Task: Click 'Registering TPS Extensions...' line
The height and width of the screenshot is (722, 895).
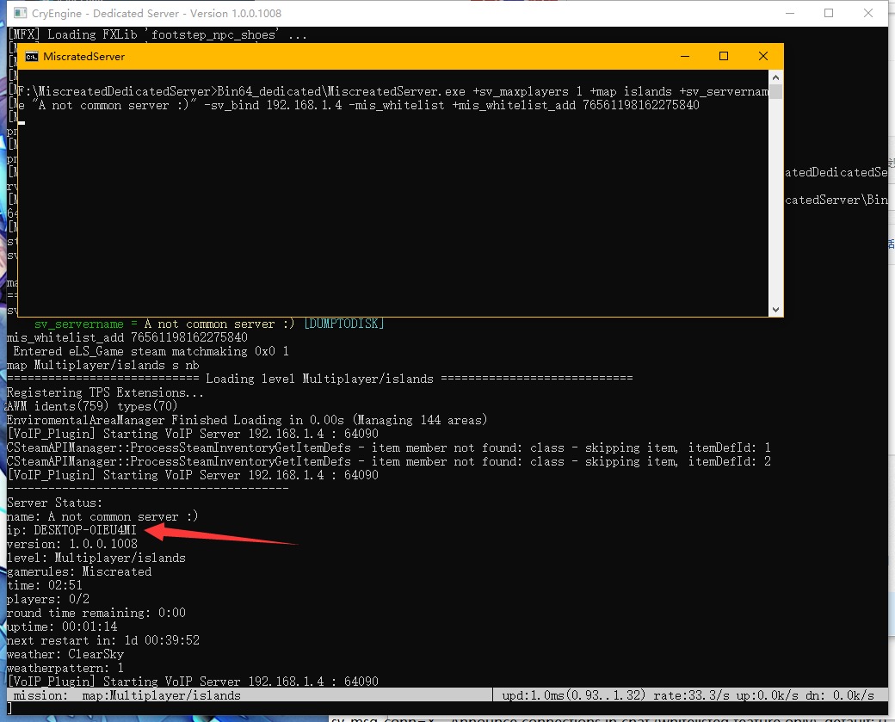Action: [105, 392]
